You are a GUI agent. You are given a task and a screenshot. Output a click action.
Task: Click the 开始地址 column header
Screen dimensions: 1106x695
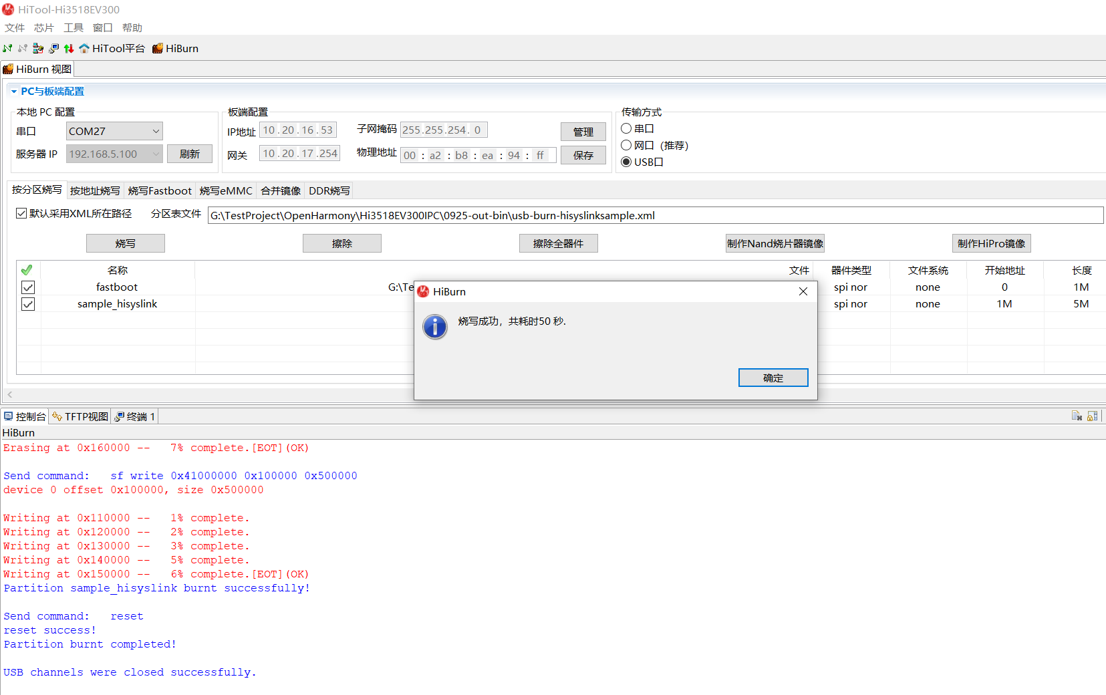[x=1005, y=270]
